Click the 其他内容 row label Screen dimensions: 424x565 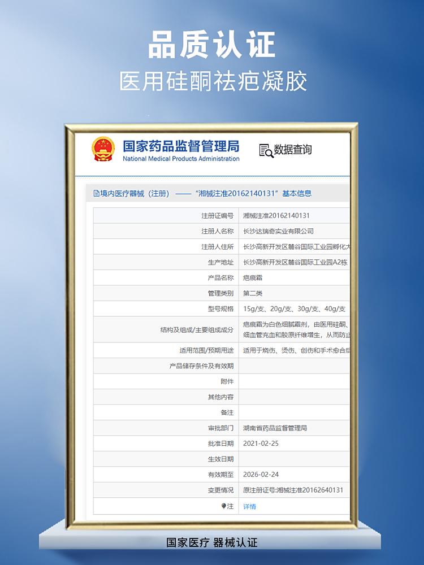pos(220,397)
